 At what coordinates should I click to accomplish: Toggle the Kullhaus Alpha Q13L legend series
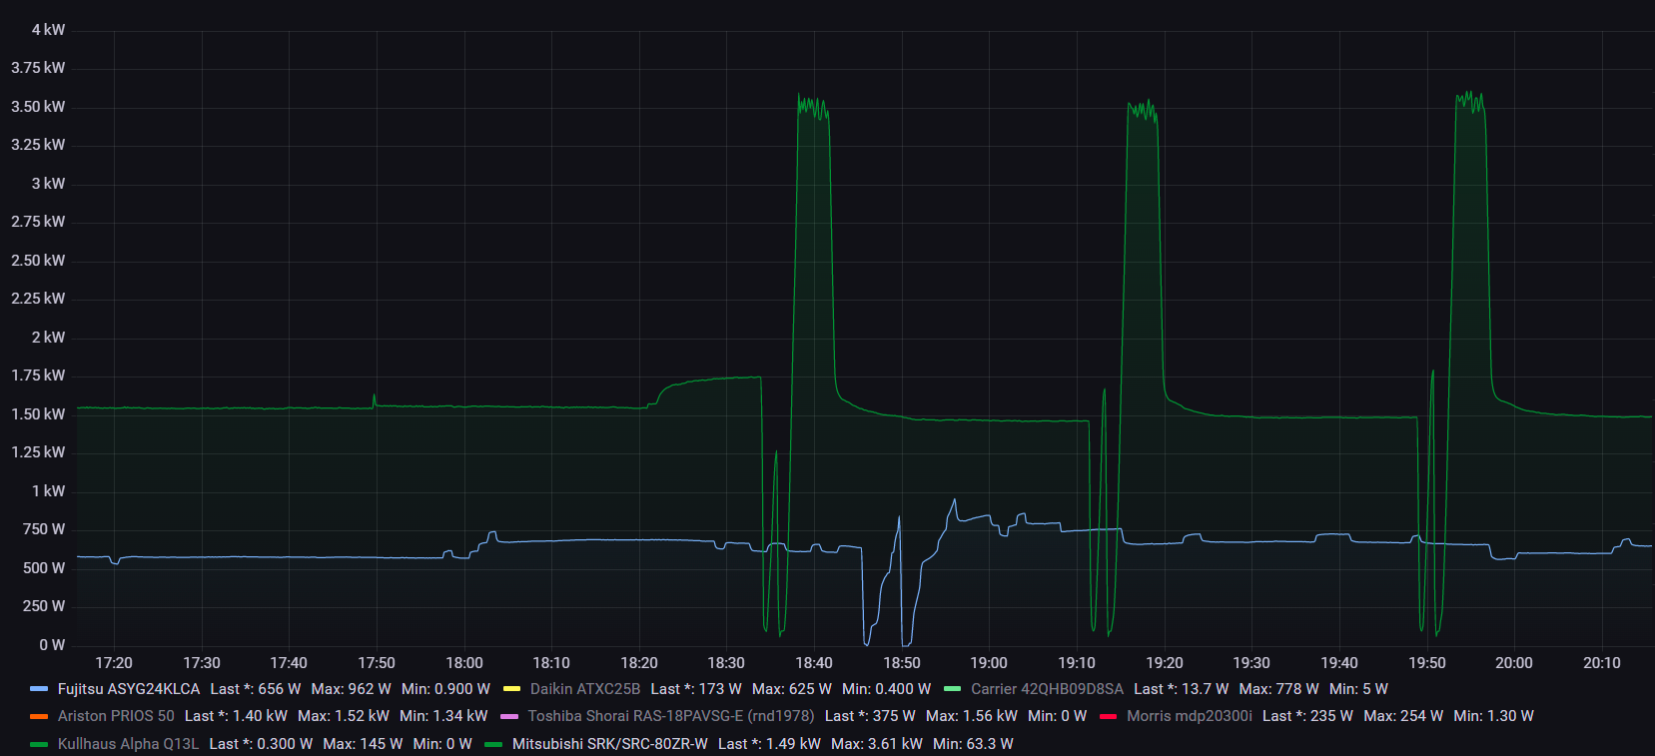(x=128, y=744)
